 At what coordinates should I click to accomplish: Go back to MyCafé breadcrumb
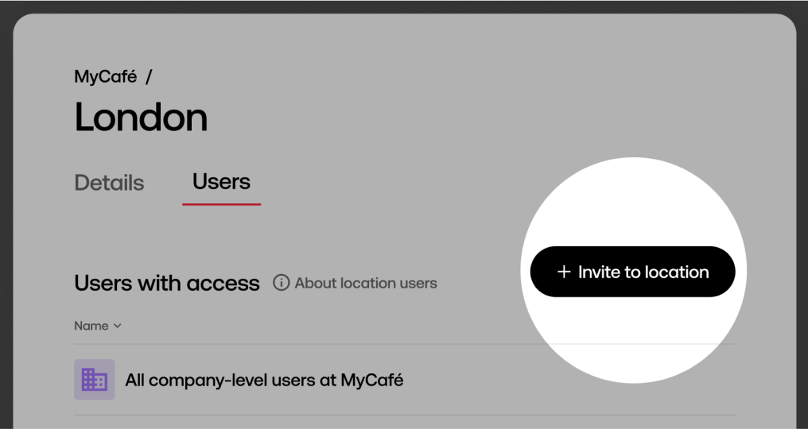105,77
